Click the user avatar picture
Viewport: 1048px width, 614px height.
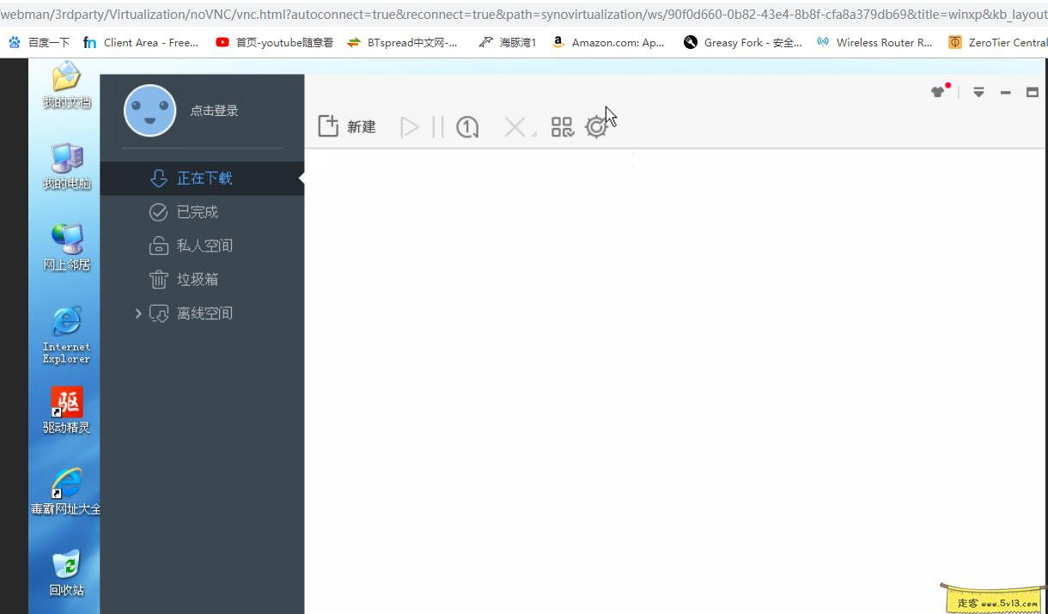pos(149,111)
